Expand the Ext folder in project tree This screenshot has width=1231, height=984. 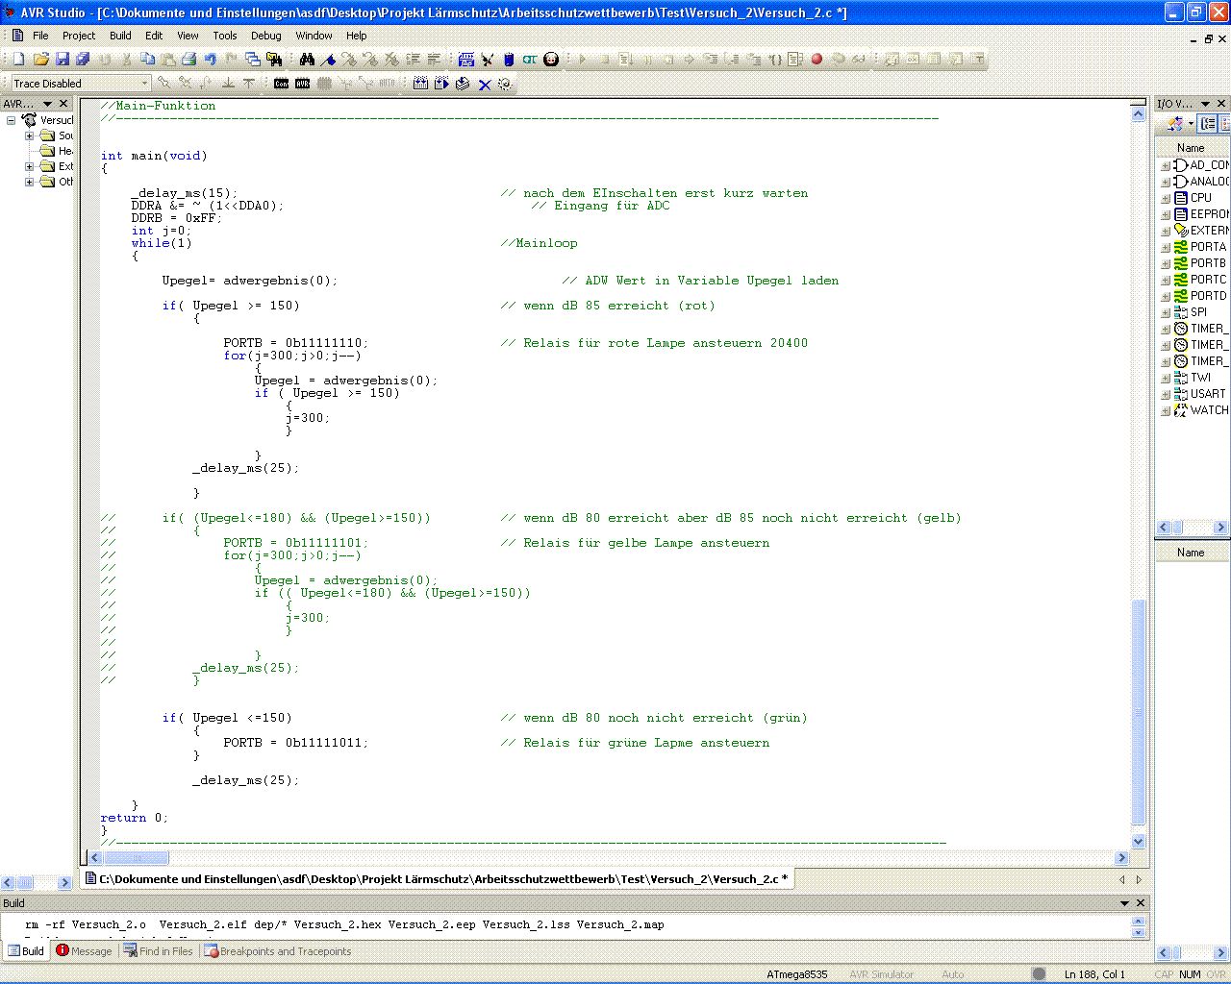[x=29, y=166]
